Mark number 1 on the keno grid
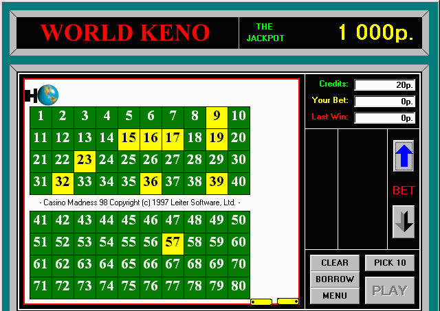 click(x=41, y=117)
